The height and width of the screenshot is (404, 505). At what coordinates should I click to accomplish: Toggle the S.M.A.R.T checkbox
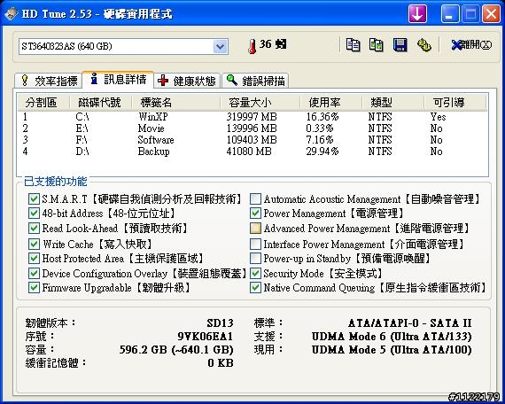point(34,199)
